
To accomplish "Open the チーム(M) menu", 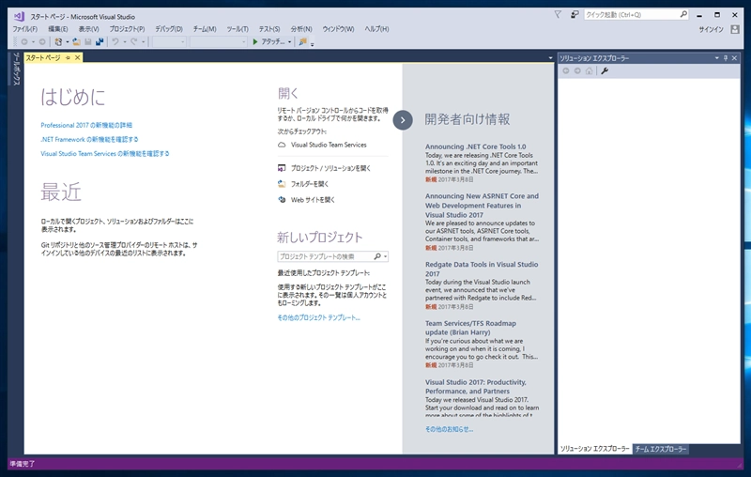I will pyautogui.click(x=205, y=29).
